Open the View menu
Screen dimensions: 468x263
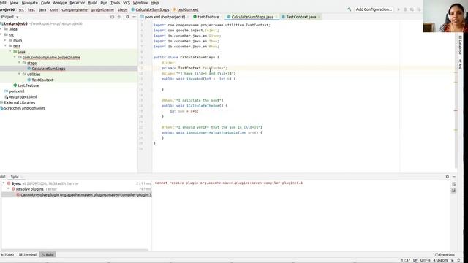click(14, 3)
